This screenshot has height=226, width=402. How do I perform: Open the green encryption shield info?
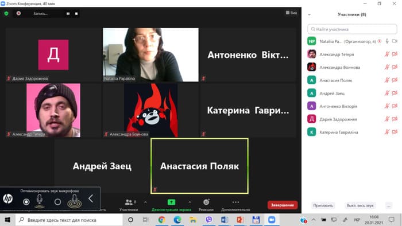pos(6,13)
